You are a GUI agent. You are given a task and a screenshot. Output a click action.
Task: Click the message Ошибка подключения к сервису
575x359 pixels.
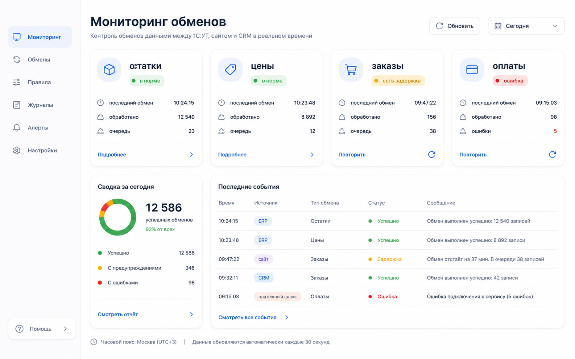point(480,297)
